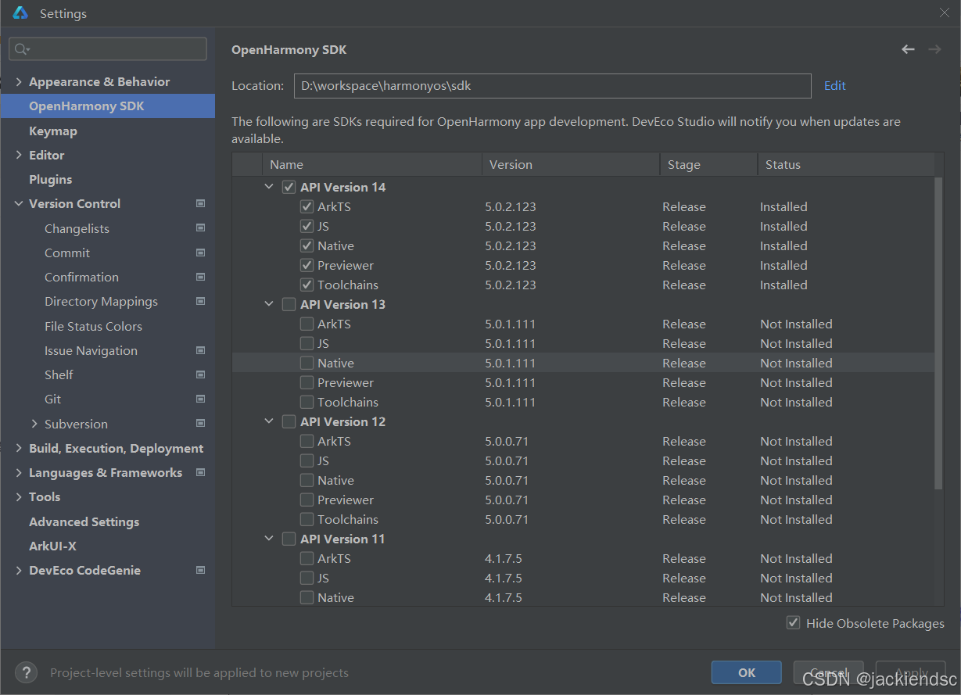
Task: Click the back navigation arrow icon
Action: 908,49
